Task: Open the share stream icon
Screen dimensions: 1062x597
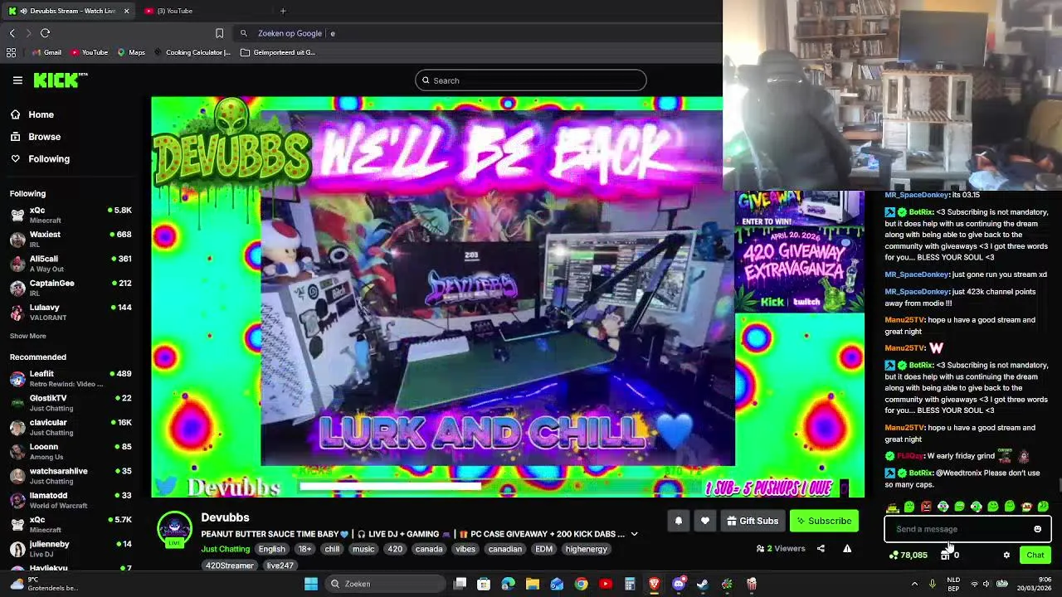Action: (821, 548)
